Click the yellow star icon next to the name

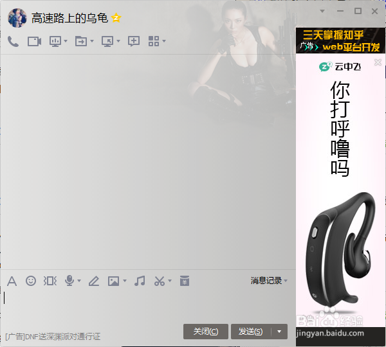coord(116,18)
